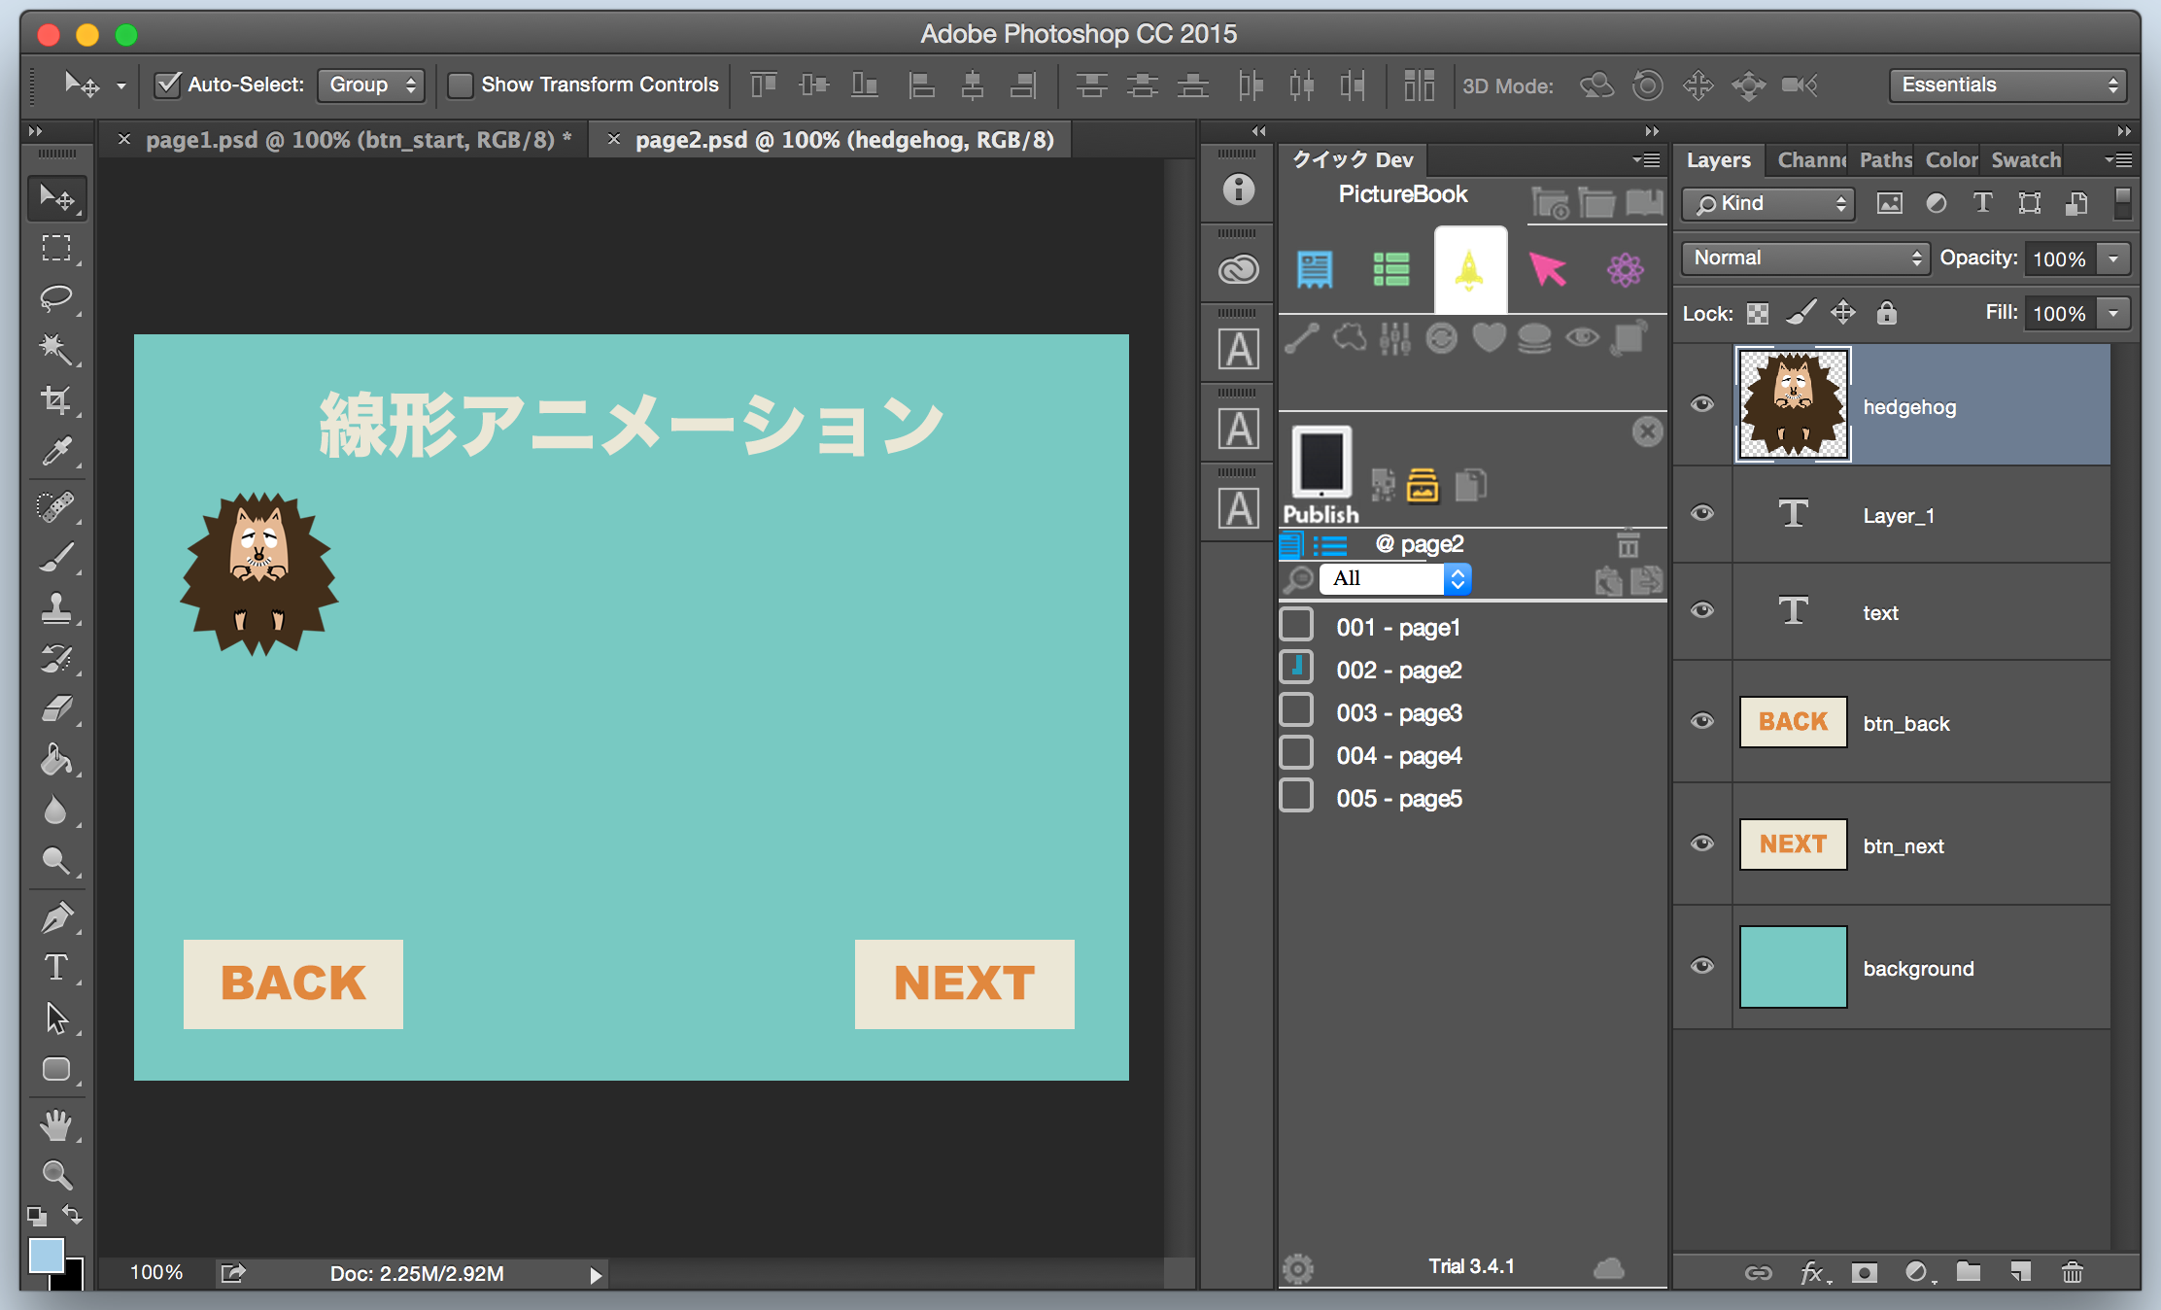Click the info panel icon
Screen dimensions: 2161x1310
click(x=1238, y=189)
